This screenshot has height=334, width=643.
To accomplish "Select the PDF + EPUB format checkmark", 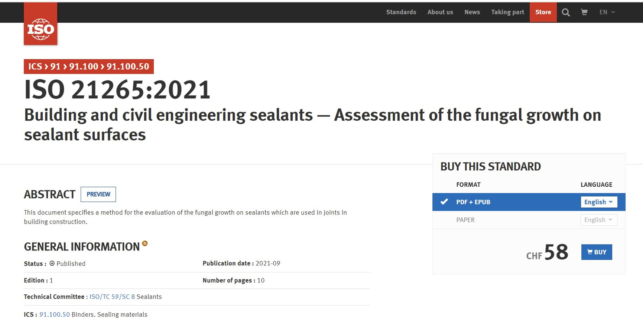I will point(444,202).
